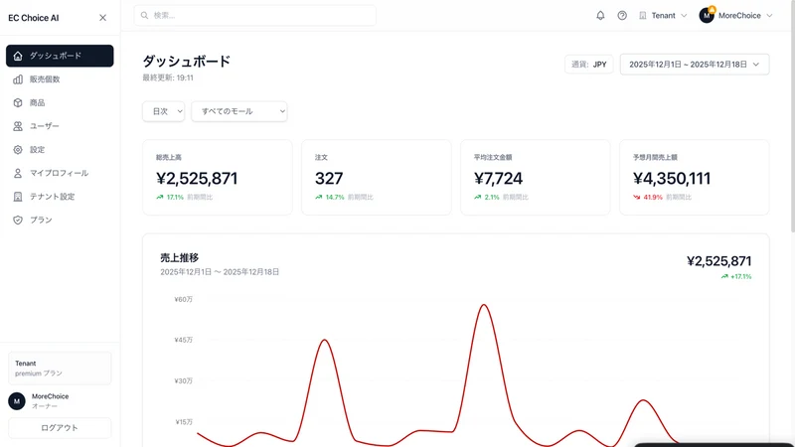
Task: Click the オーナー role label
Action: pos(45,406)
